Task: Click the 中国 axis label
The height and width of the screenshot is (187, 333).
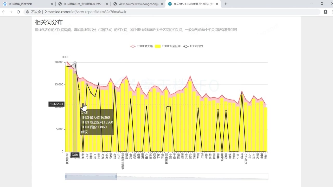Action: 170,156
